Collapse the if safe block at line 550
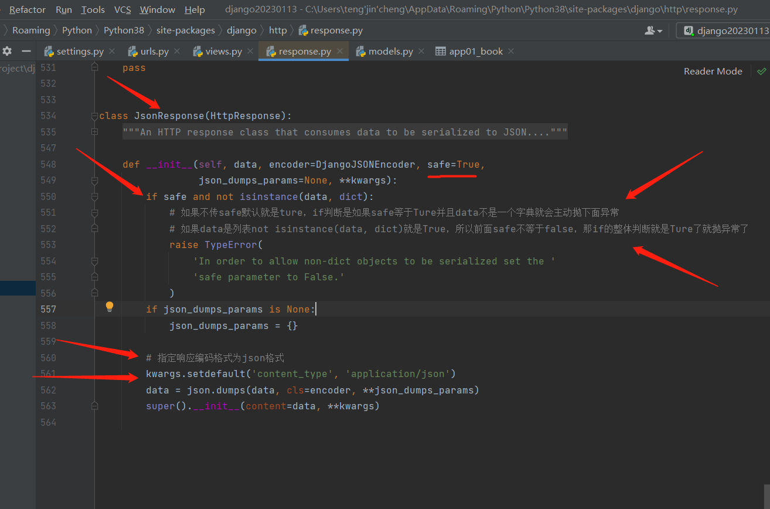 (94, 197)
